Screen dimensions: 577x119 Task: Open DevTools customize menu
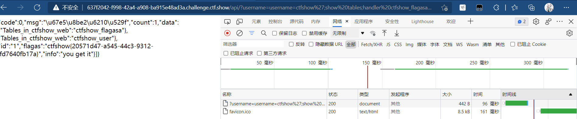pyautogui.click(x=560, y=22)
